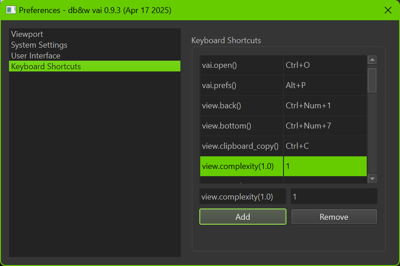The width and height of the screenshot is (400, 266).
Task: Click the view.complexity(1.0) command input field
Action: (243, 196)
